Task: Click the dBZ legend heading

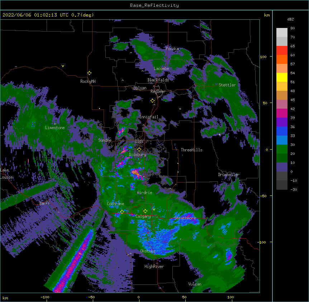Action: pos(290,19)
